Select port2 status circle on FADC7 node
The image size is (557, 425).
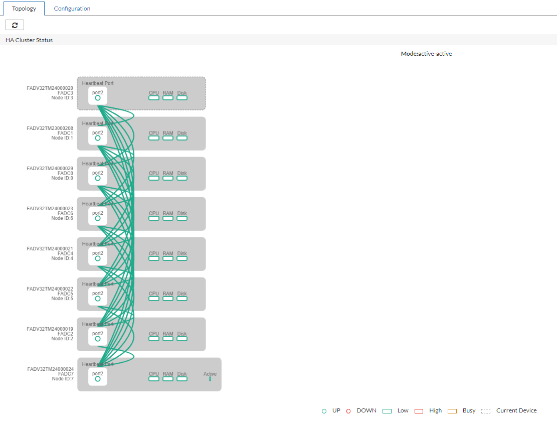click(x=98, y=379)
